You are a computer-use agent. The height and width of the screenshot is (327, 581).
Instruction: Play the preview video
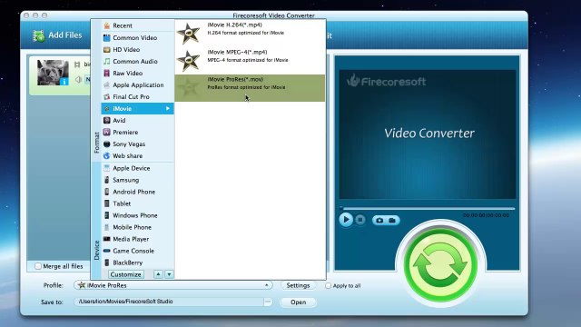click(x=346, y=220)
